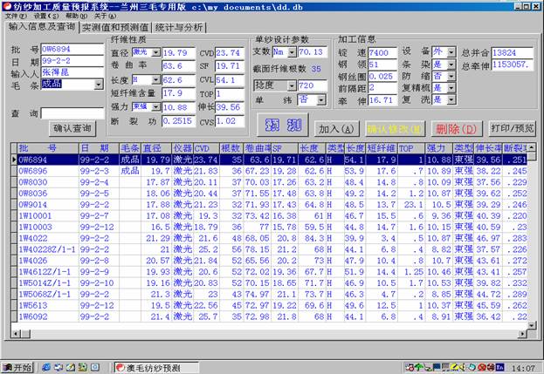The image size is (544, 374).
Task: Open 打印/预览 print preview
Action: [513, 128]
